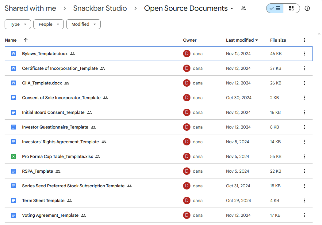Click the shared indicator on CIIA_Template.docx
Image resolution: width=322 pixels, height=225 pixels.
(67, 83)
